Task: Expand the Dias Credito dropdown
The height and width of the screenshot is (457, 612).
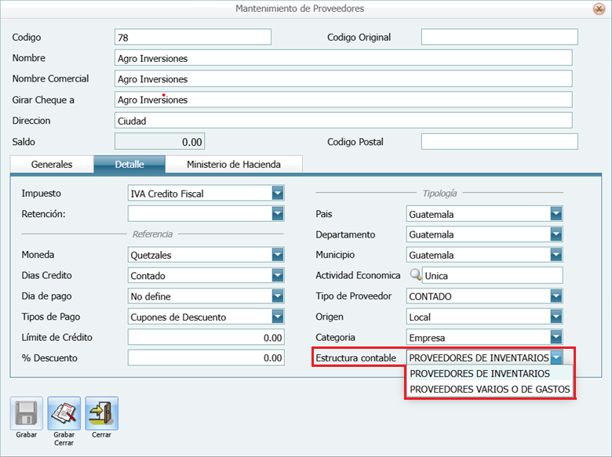Action: tap(278, 275)
